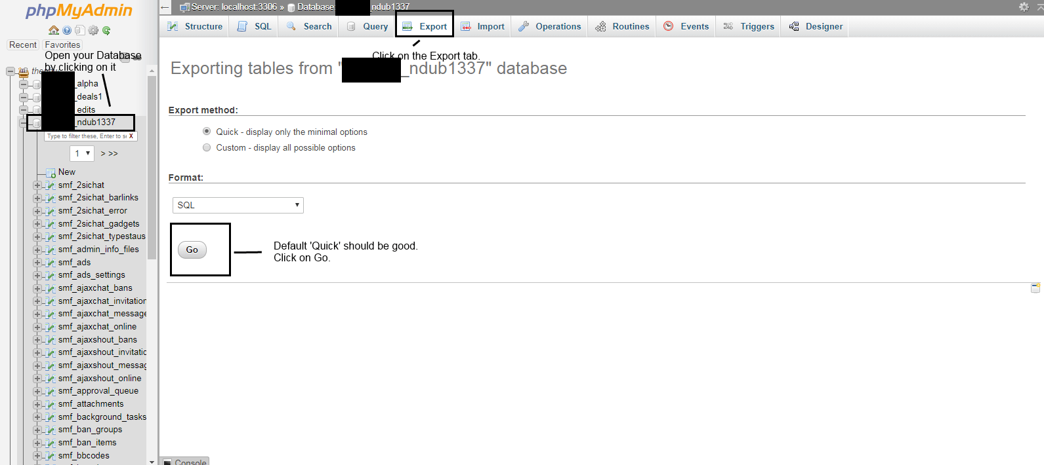The image size is (1044, 465).
Task: Click the table icon next to smf_2sichat_error
Action: coord(51,211)
